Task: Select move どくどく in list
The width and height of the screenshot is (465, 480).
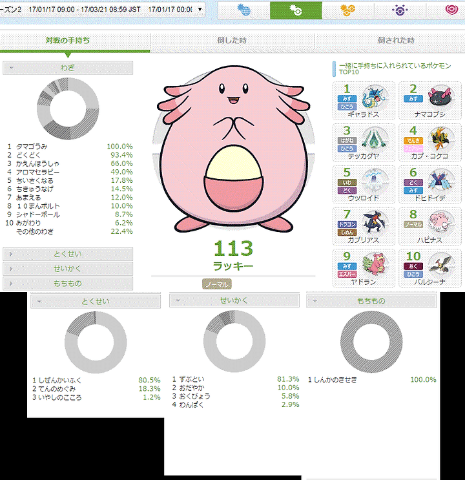Action: [x=69, y=155]
